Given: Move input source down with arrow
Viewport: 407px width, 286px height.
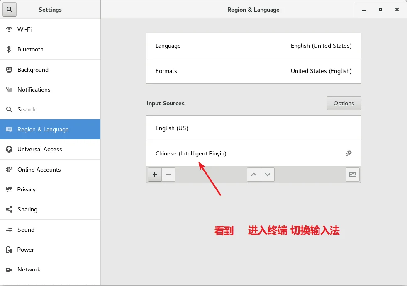Looking at the screenshot, I should (268, 175).
